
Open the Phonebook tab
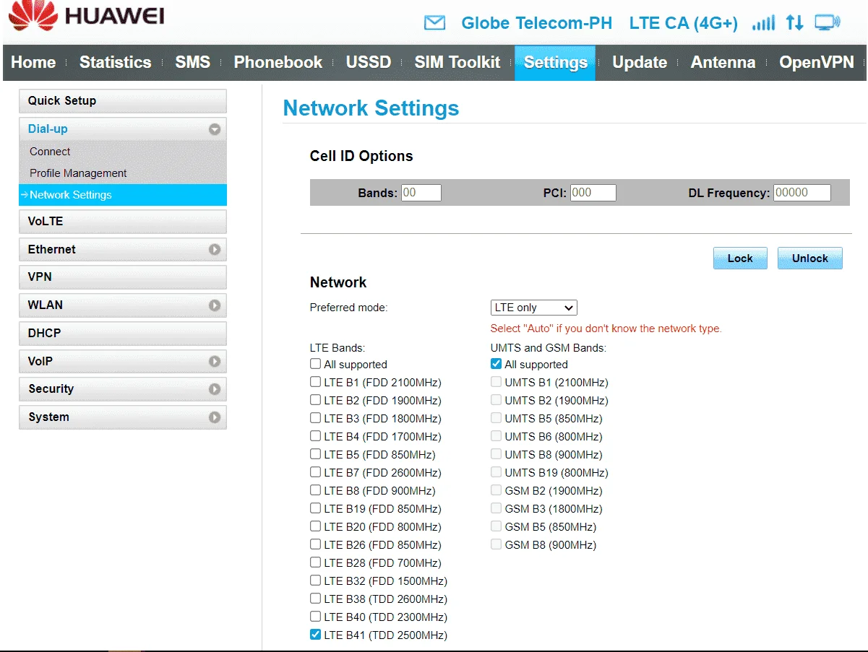[278, 63]
